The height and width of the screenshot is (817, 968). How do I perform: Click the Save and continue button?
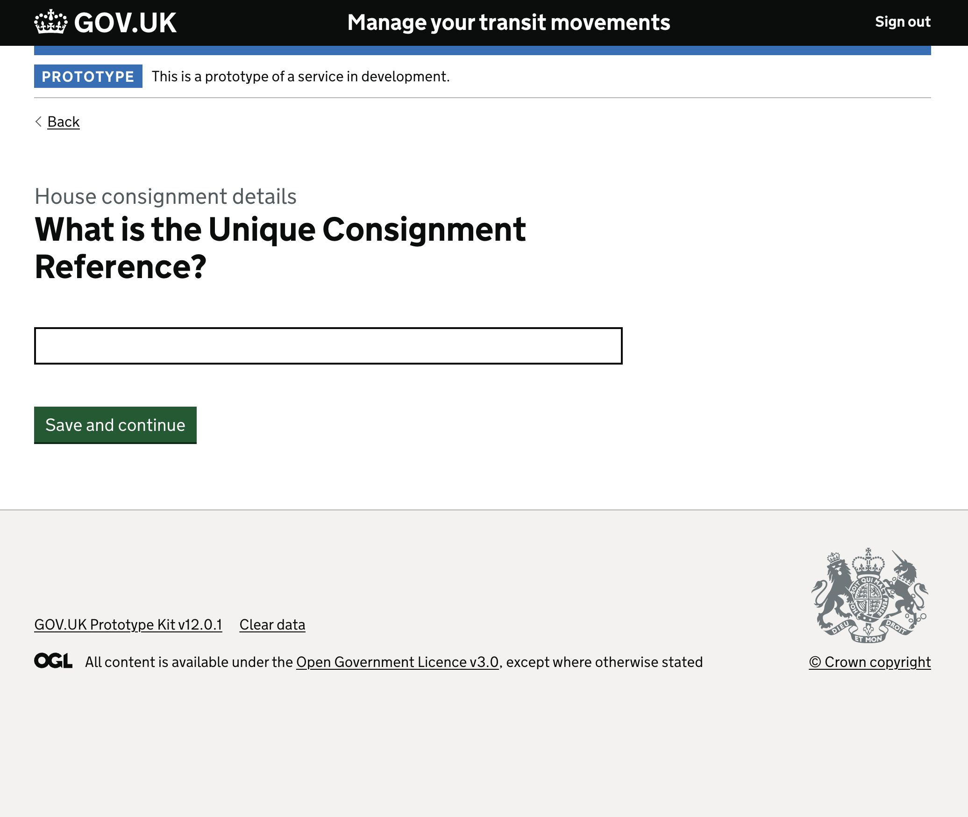pos(115,425)
